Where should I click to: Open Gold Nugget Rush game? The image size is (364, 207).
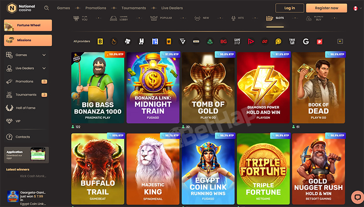pyautogui.click(x=318, y=169)
